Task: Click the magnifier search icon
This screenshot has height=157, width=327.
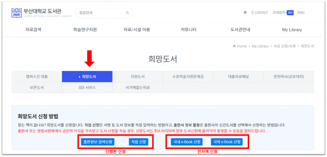Action: (x=127, y=13)
